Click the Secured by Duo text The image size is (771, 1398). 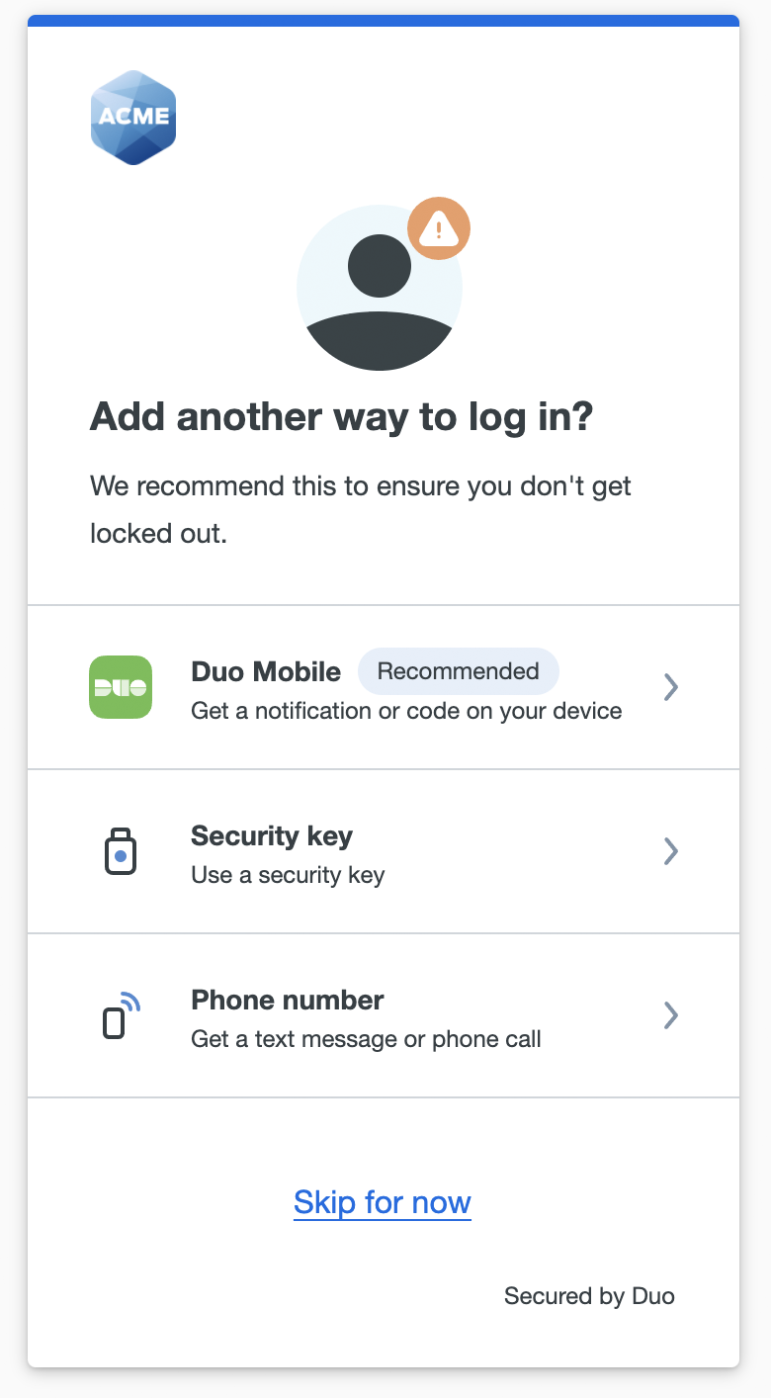tap(589, 1296)
